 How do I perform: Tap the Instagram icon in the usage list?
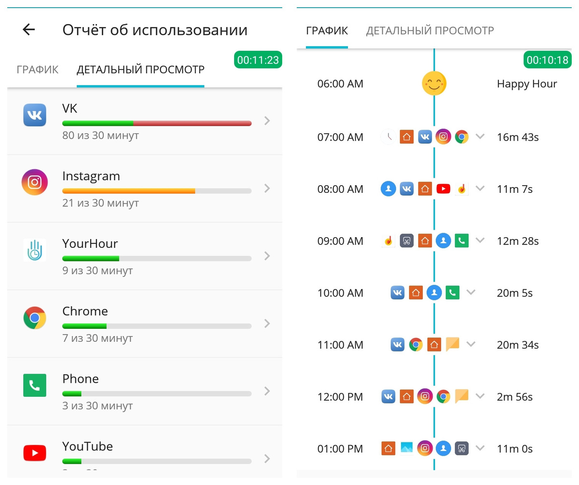click(35, 182)
